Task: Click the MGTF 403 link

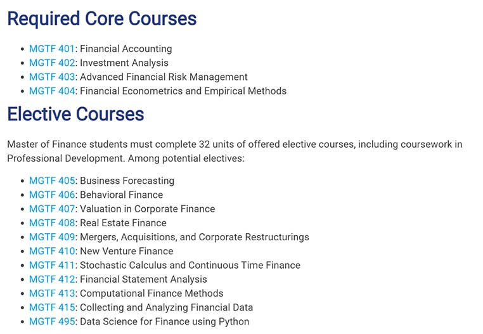Action: (52, 77)
